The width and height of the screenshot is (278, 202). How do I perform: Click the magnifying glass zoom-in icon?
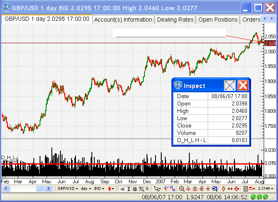click(x=182, y=189)
